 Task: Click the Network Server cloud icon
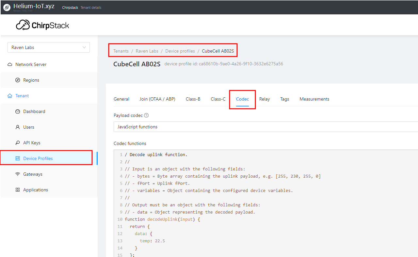[10, 64]
